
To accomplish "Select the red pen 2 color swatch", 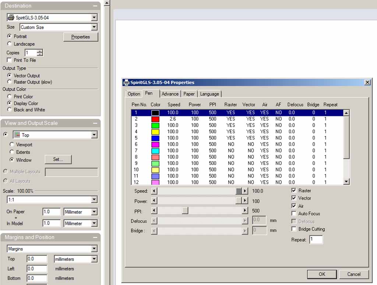I will 155,119.
